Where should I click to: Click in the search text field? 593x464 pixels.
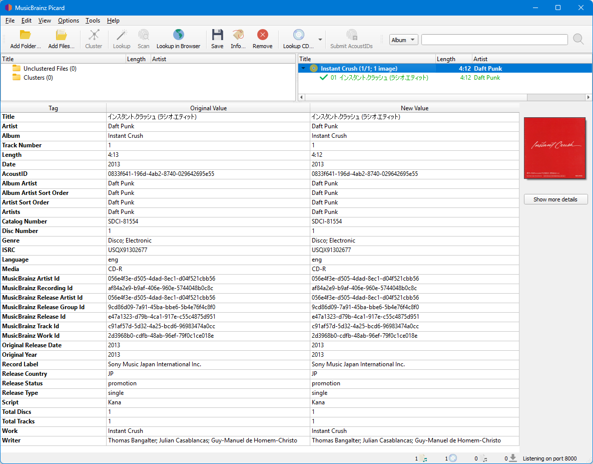click(x=494, y=40)
